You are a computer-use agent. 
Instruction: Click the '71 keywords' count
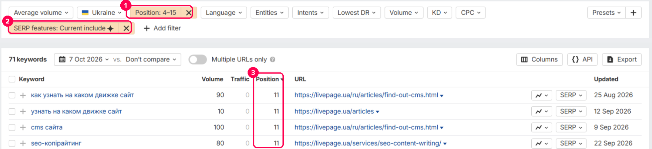coord(28,60)
